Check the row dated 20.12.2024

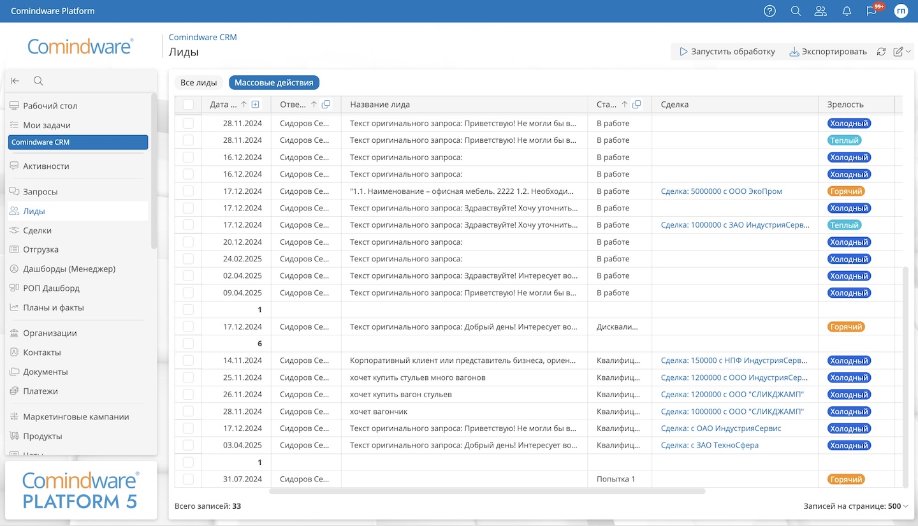[x=188, y=242]
